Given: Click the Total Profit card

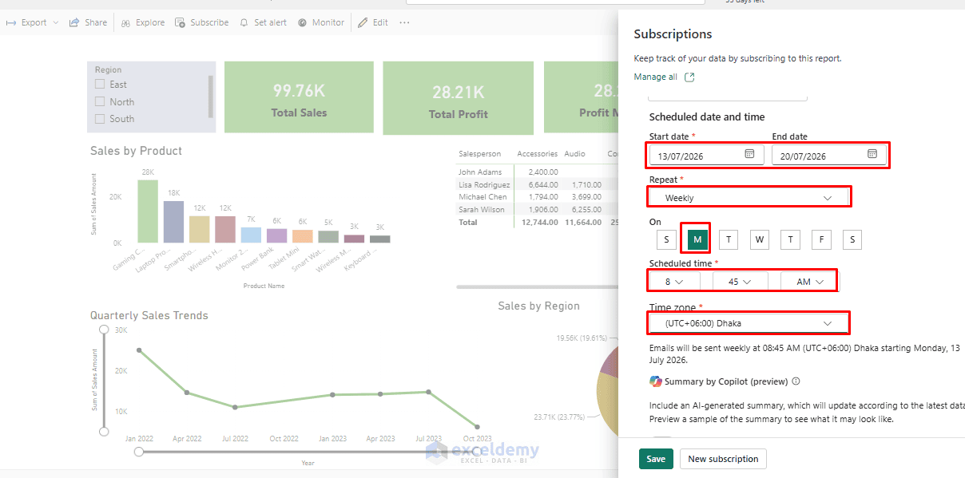Looking at the screenshot, I should click(458, 97).
